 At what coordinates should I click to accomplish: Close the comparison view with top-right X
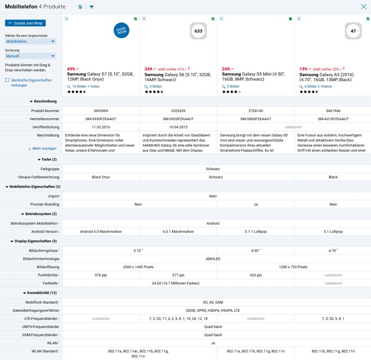(364, 6)
